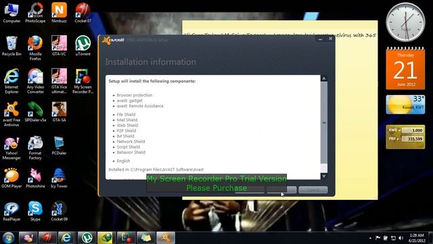The width and height of the screenshot is (433, 244).
Task: Click the PKR currency value field
Action: [x=412, y=138]
